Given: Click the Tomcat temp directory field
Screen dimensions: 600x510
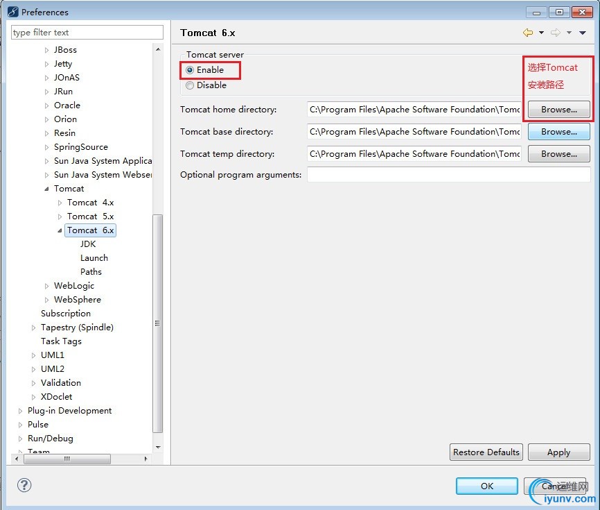Looking at the screenshot, I should pyautogui.click(x=414, y=154).
